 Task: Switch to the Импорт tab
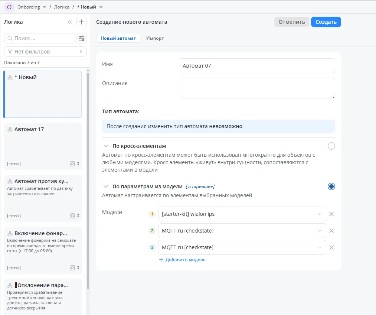(x=155, y=38)
